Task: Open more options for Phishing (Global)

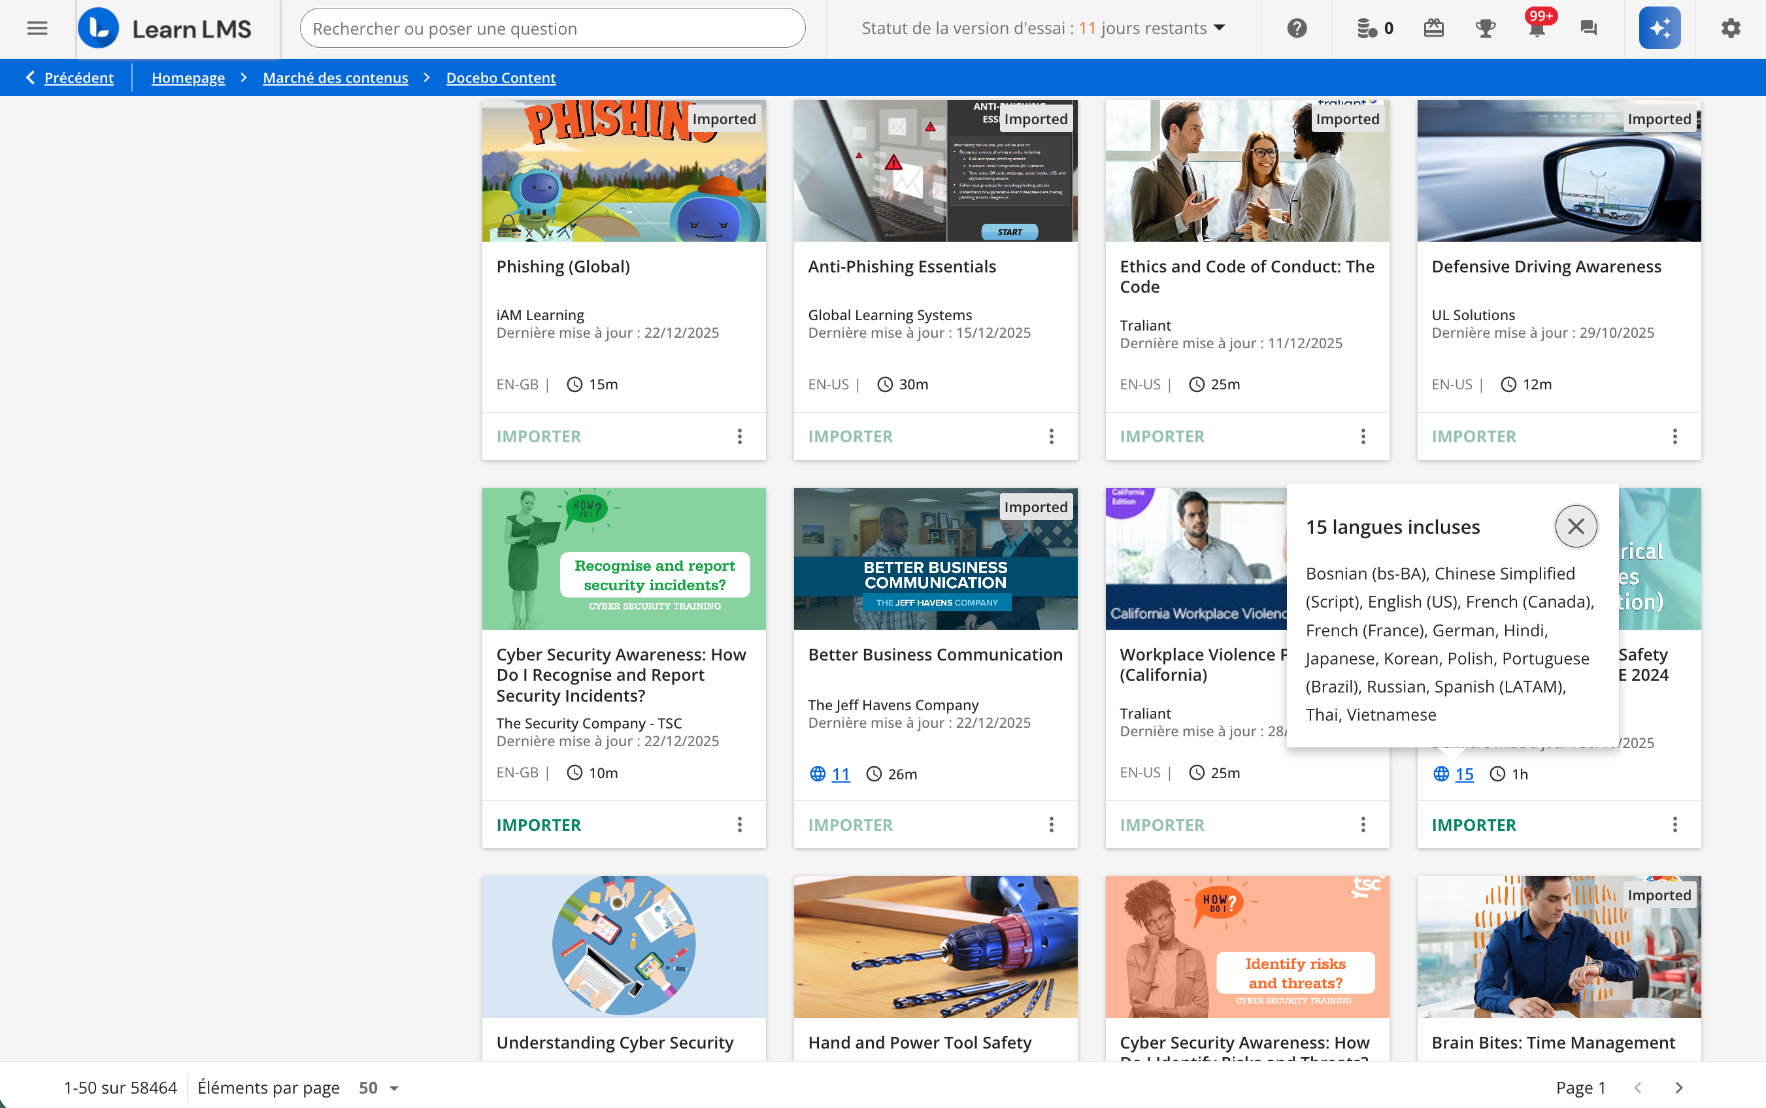Action: pyautogui.click(x=740, y=437)
